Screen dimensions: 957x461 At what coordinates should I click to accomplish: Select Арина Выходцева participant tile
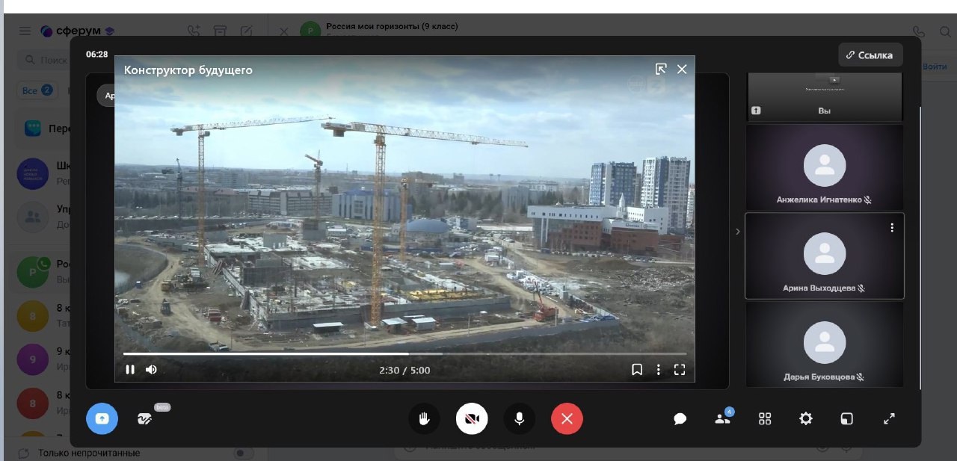tap(824, 256)
